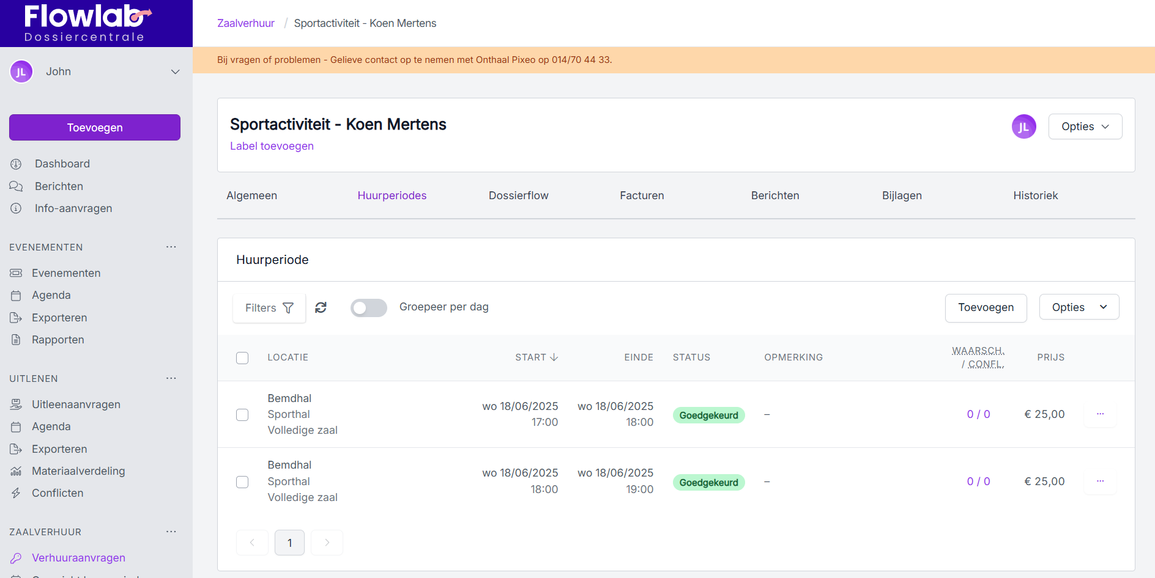1155x578 pixels.
Task: Click the Conflicten lightning icon in sidebar
Action: click(x=16, y=493)
